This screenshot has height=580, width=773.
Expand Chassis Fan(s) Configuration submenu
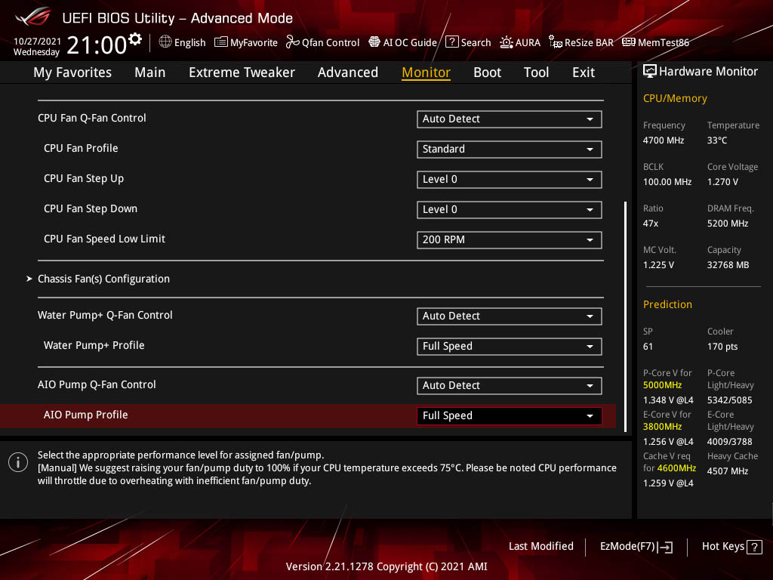click(103, 279)
